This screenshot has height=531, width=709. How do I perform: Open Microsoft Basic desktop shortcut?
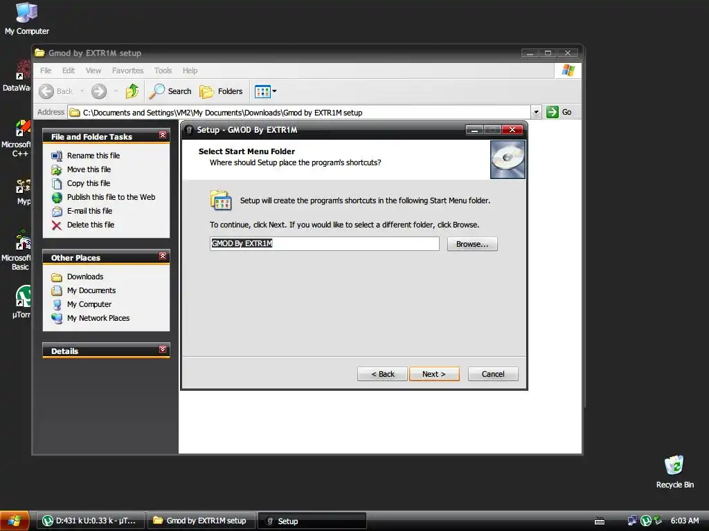coord(17,250)
